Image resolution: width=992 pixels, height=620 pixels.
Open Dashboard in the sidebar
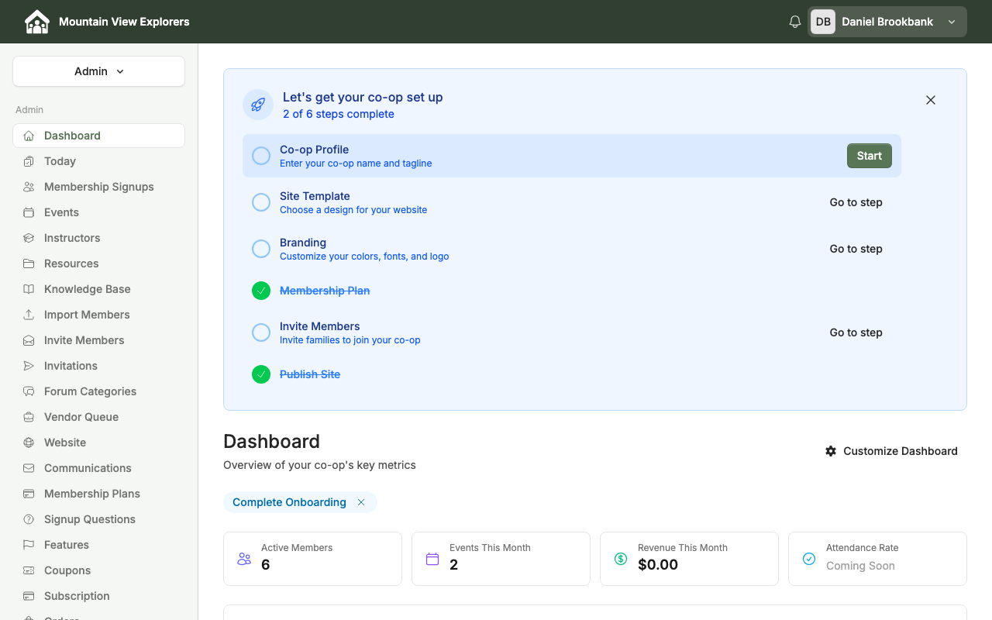tap(99, 136)
